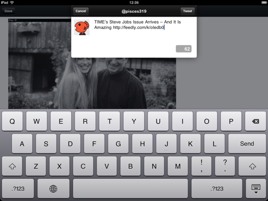Tap the Send key on keyboard

pos(247,144)
